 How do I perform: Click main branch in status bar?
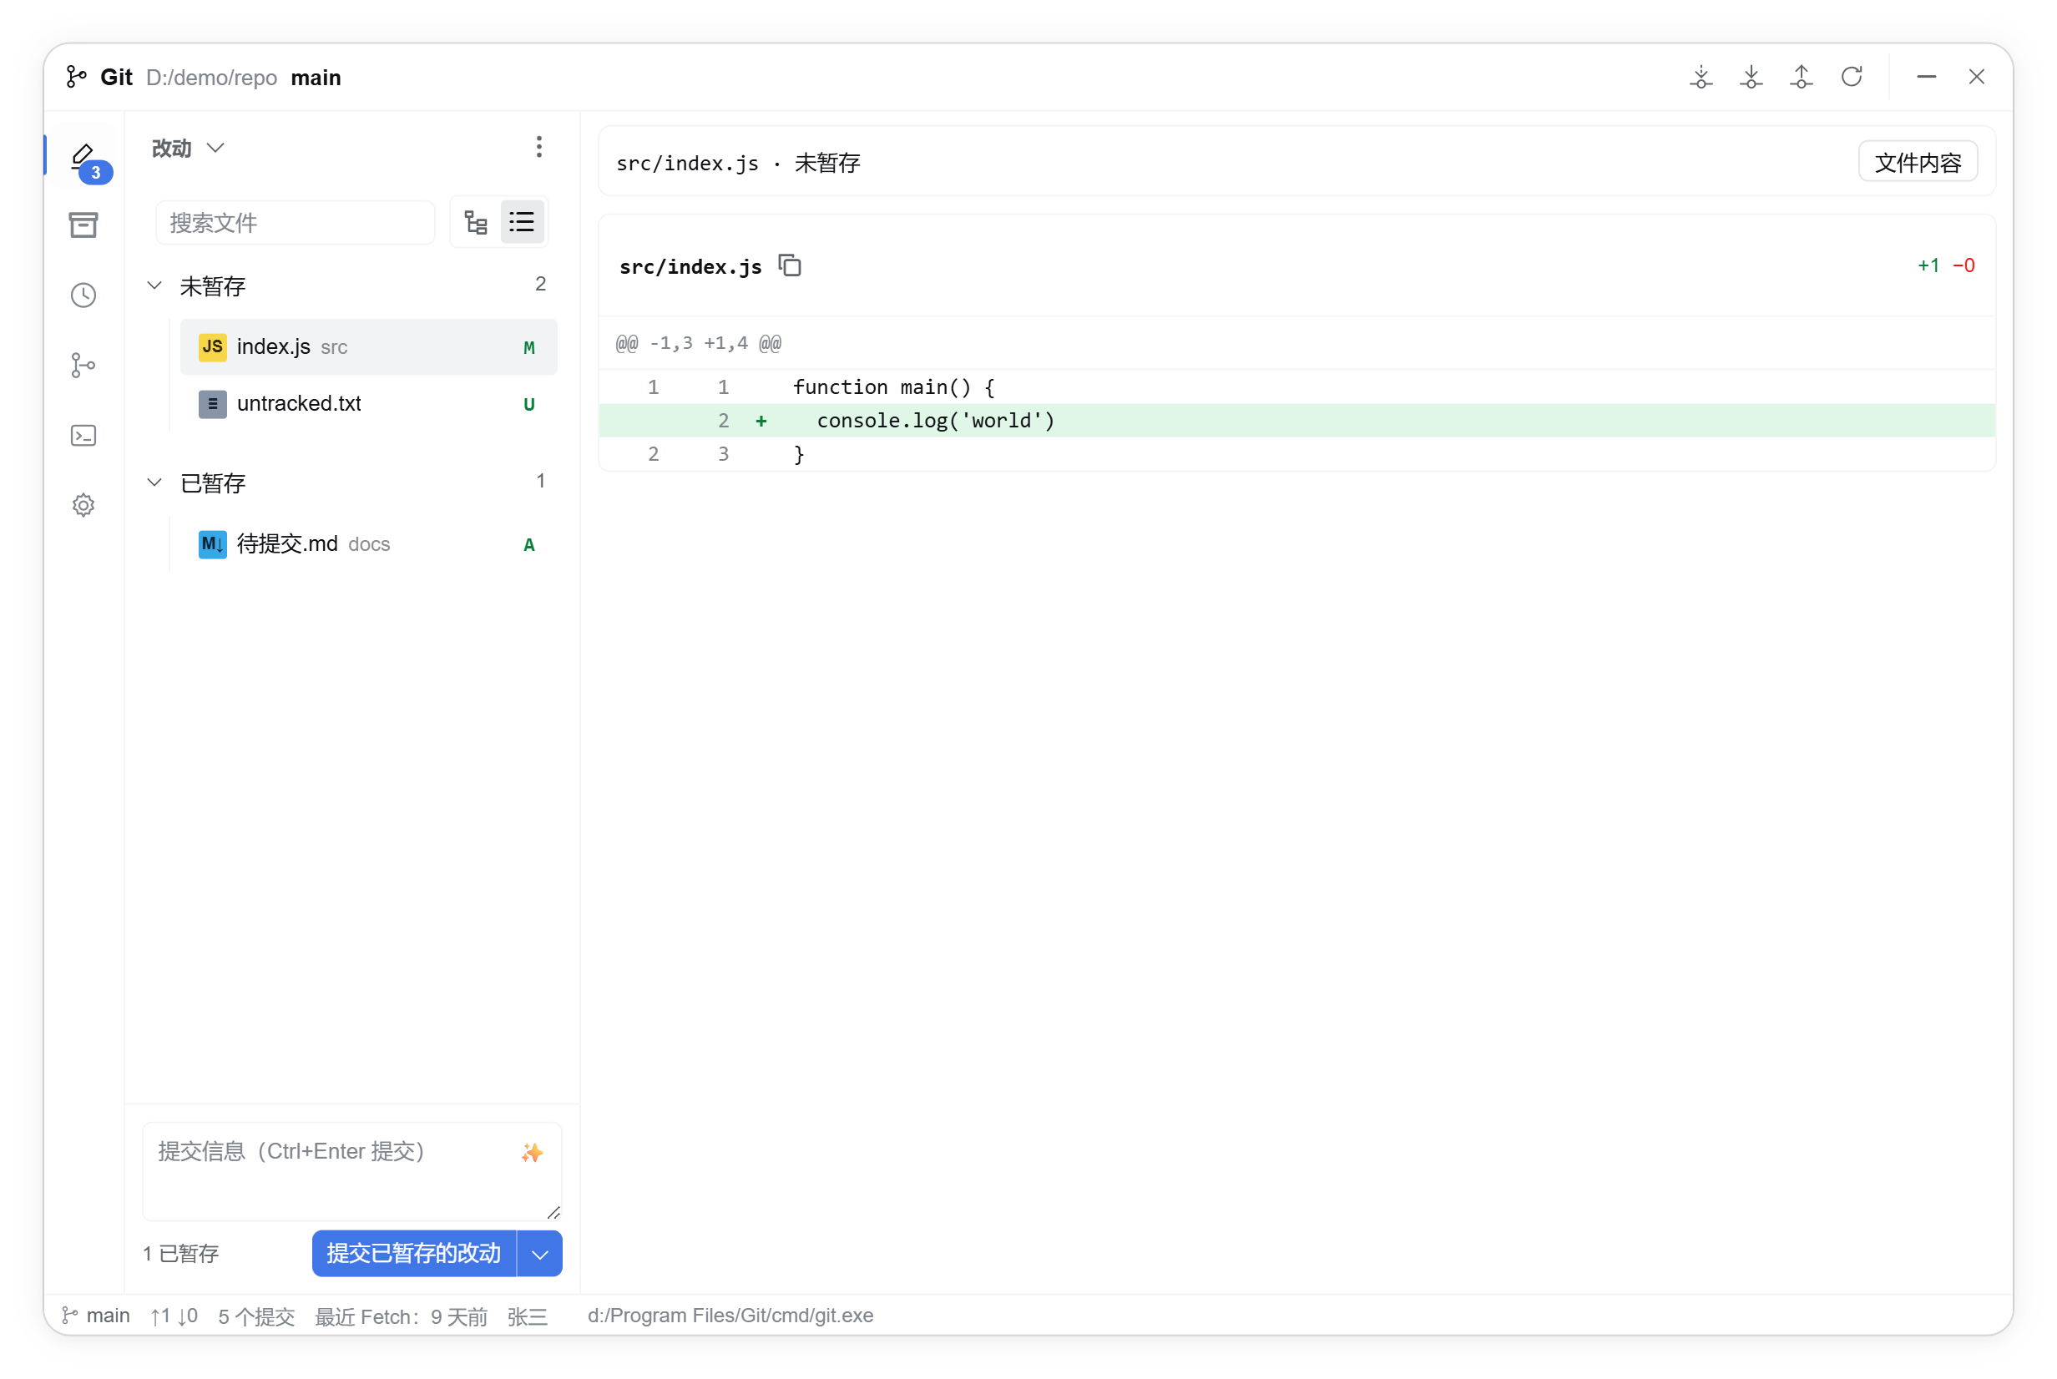[97, 1316]
